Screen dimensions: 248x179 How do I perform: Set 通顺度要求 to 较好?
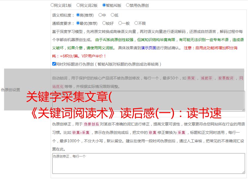pyautogui.click(x=104, y=23)
